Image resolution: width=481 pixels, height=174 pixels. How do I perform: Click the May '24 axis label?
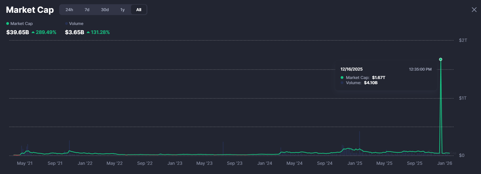tap(295, 163)
